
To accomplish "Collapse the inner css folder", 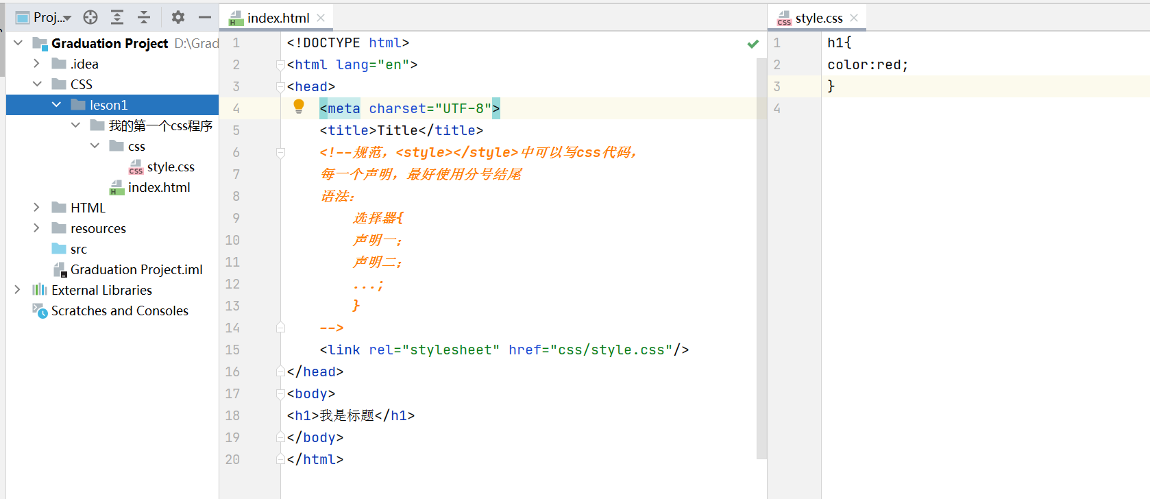I will pos(95,146).
